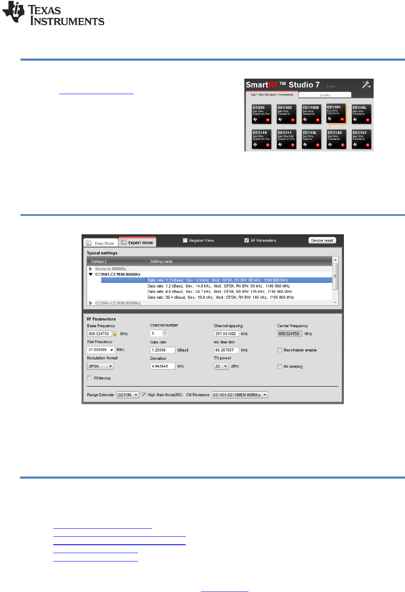Toggle the PA ramping checkbox
Image resolution: width=405 pixels, height=592 pixels.
[279, 366]
